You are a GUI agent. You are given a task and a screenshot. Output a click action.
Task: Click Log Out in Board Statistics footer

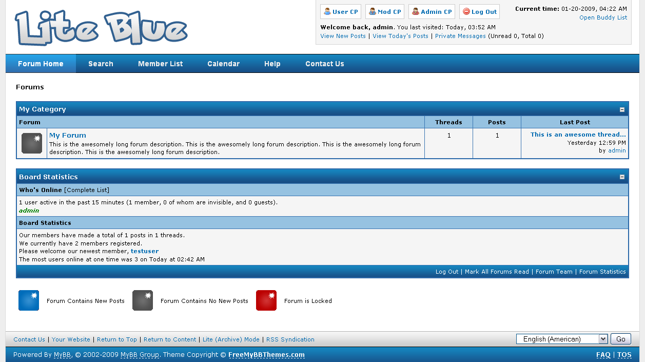click(447, 272)
